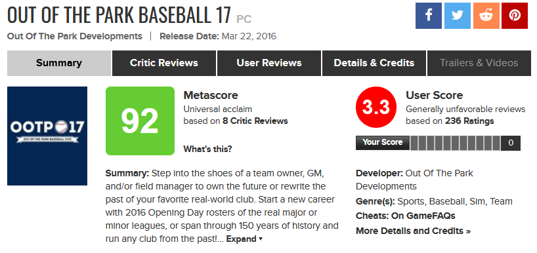Open Cheats On GameFAQs link
This screenshot has width=537, height=253.
[x=406, y=216]
